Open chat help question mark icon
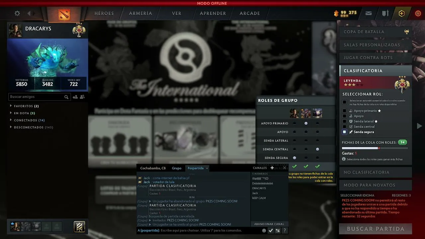 coord(285,230)
